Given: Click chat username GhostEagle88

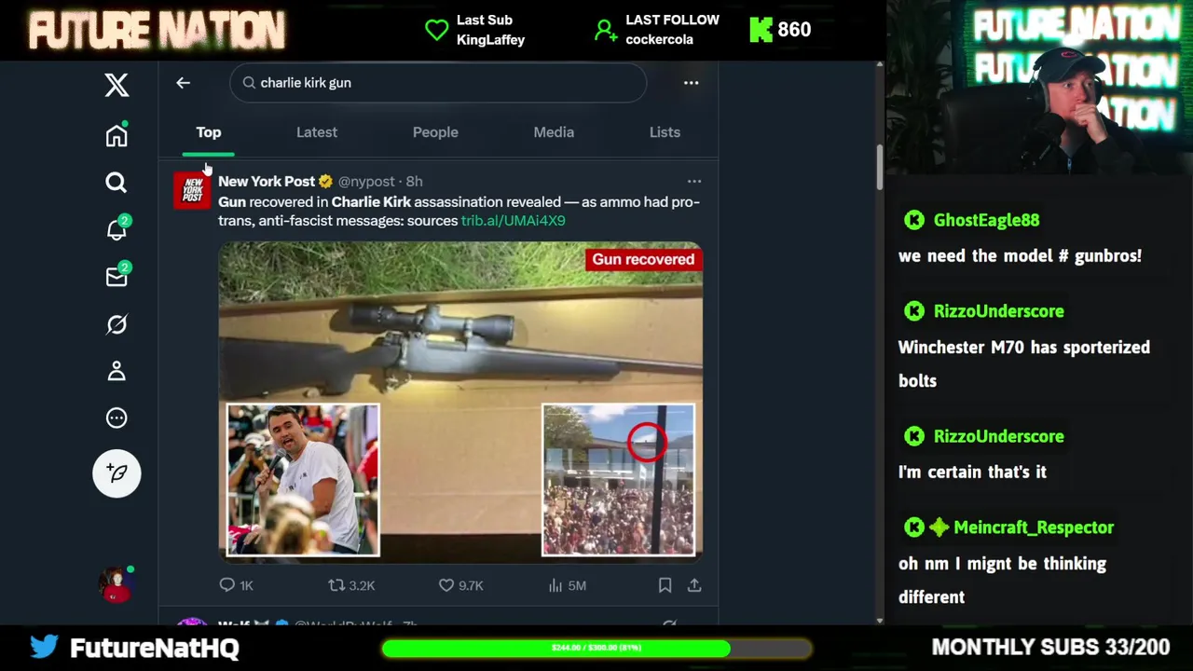Looking at the screenshot, I should coord(986,220).
